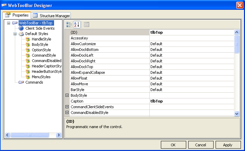Click the Property Pages icon
Image resolution: width=245 pixels, height=151 pixels.
click(x=87, y=24)
